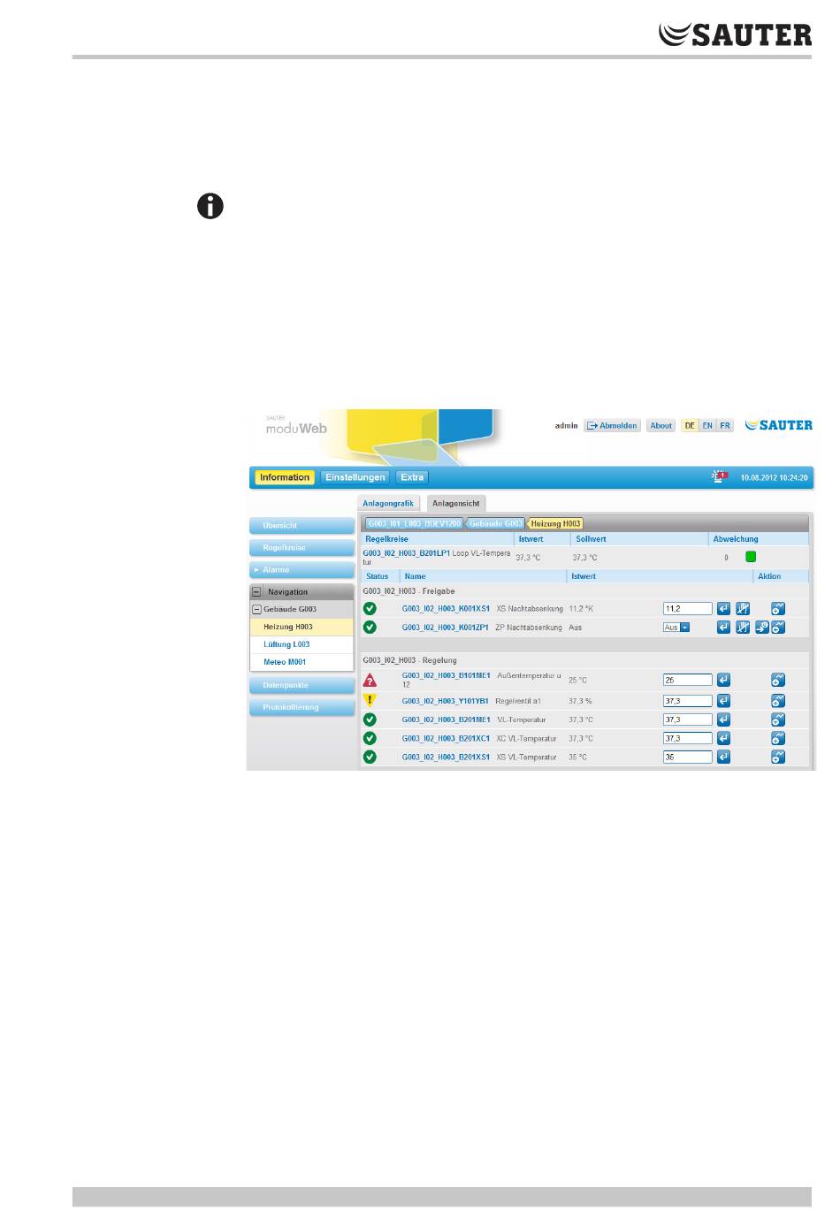The height and width of the screenshot is (1218, 840).
Task: Open the G003_I02_H003_B101ME1 datapoint link
Action: point(446,675)
